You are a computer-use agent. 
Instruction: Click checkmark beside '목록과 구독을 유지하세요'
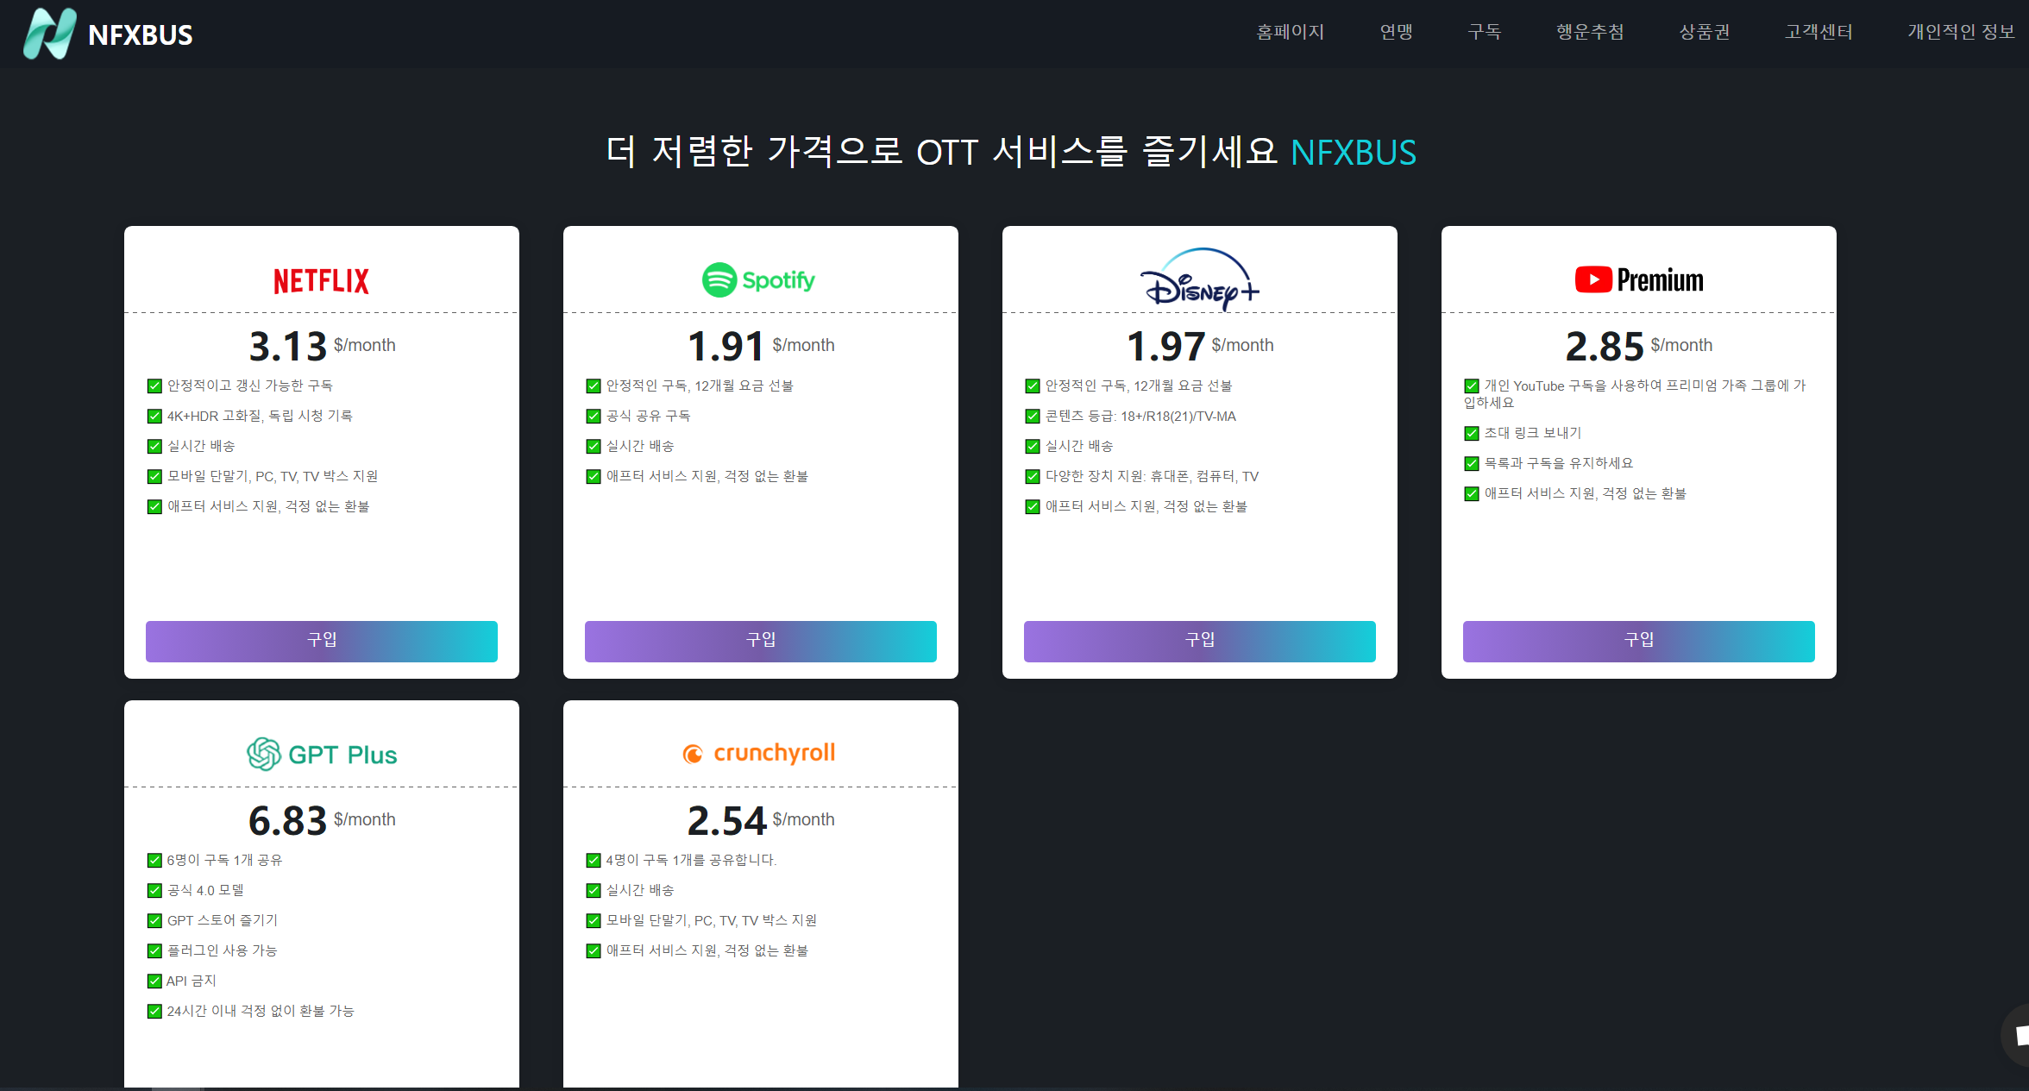(1472, 464)
